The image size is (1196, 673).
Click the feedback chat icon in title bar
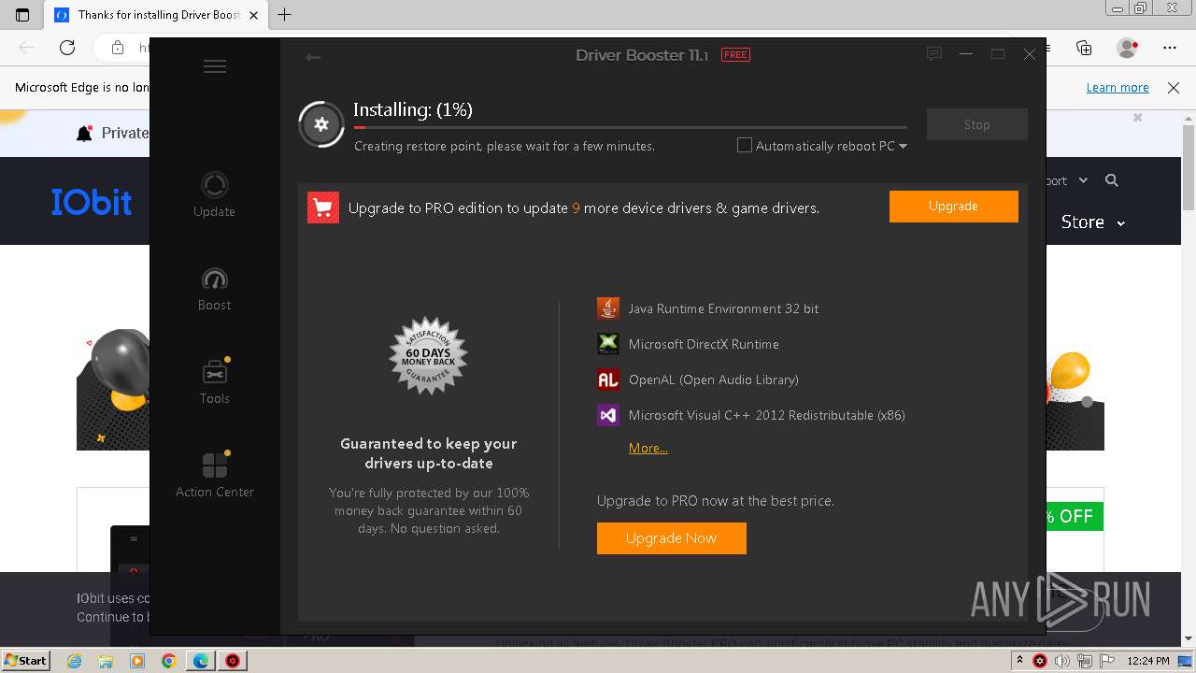point(933,54)
